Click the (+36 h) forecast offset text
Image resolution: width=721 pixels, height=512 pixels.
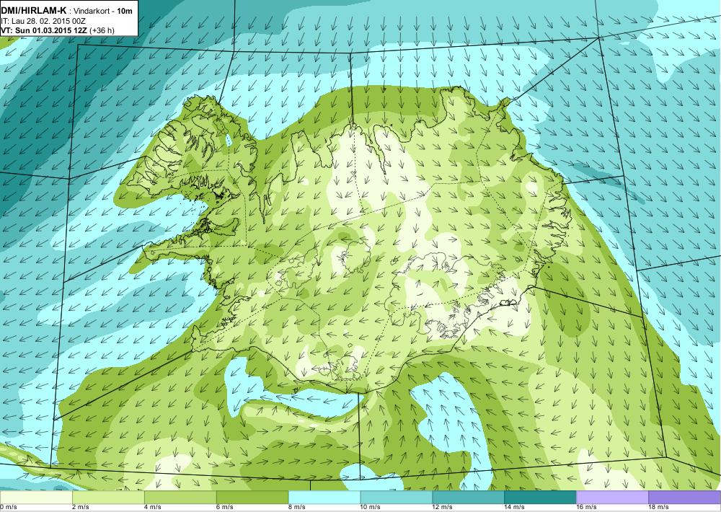pos(102,30)
